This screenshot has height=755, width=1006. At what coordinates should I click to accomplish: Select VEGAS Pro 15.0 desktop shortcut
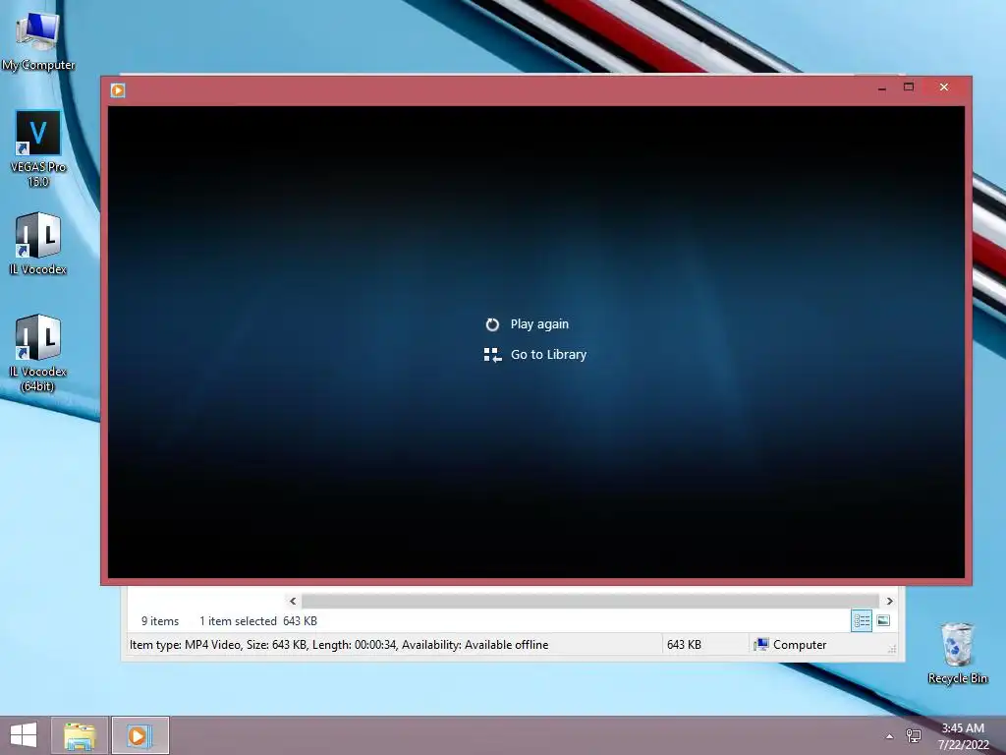38,148
